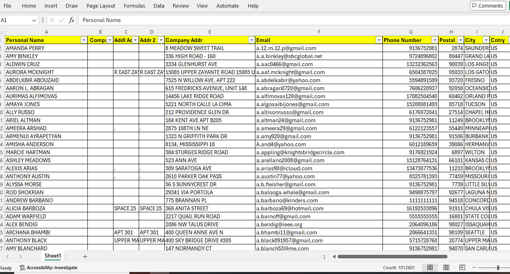Open Addl Addr filter dropdown in column C
This screenshot has width=510, height=274.
135,40
